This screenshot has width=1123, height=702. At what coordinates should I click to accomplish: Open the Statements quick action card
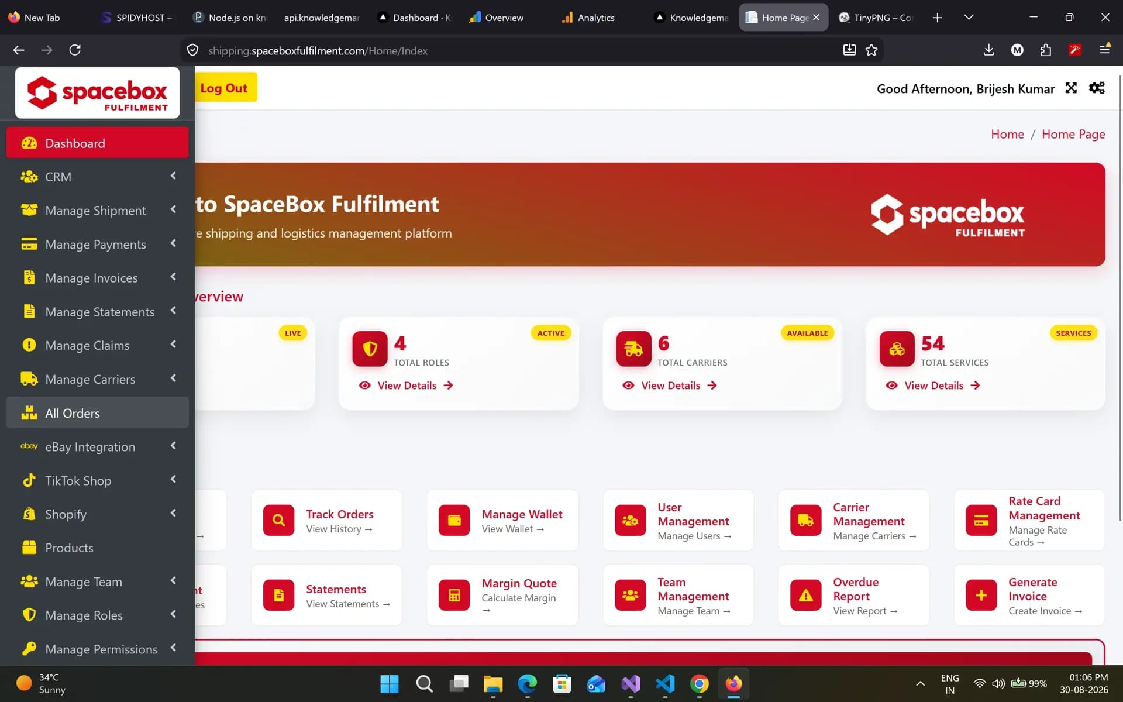[x=326, y=595]
